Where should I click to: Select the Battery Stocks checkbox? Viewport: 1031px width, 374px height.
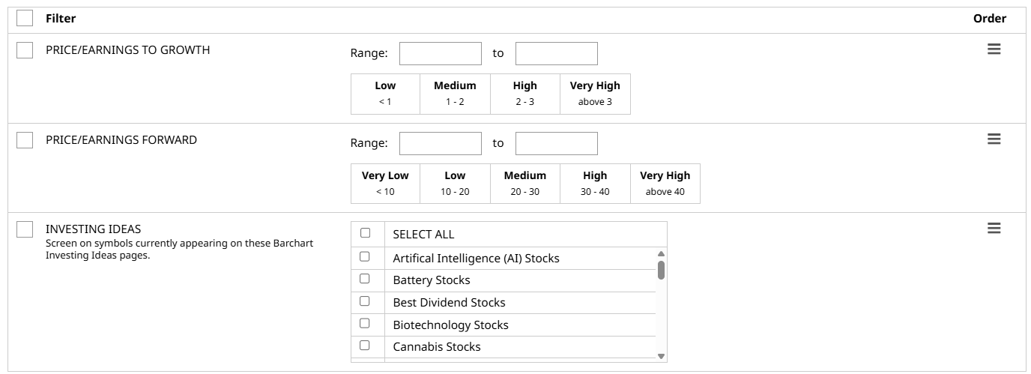[365, 279]
